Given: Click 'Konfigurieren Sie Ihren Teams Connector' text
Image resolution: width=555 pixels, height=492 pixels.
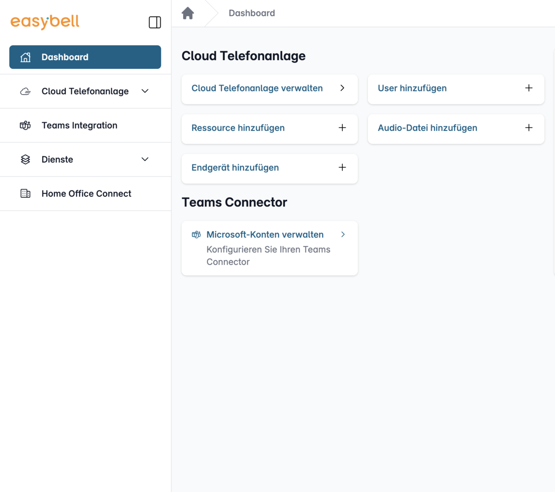Looking at the screenshot, I should click(x=268, y=256).
